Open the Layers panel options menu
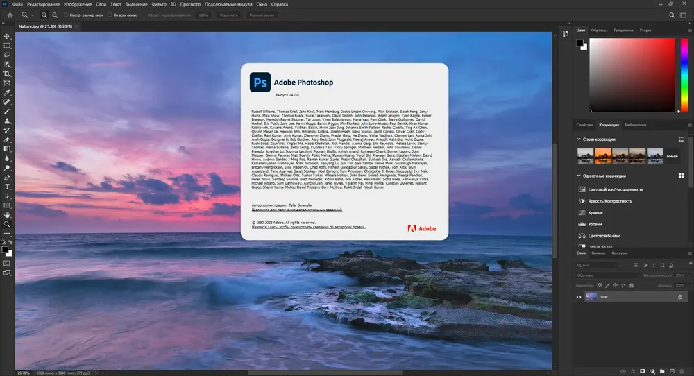The height and width of the screenshot is (376, 694). coord(690,253)
